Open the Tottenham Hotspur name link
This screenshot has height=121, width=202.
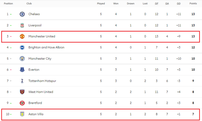pyautogui.click(x=42, y=81)
